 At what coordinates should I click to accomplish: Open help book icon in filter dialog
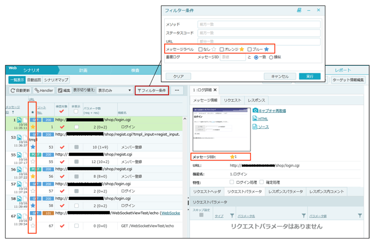pyautogui.click(x=299, y=10)
